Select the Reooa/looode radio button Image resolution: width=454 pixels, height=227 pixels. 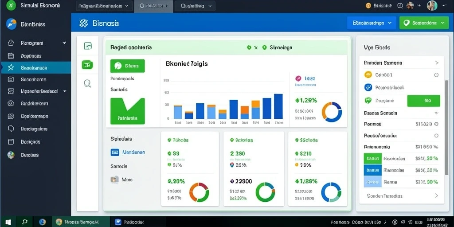436,136
